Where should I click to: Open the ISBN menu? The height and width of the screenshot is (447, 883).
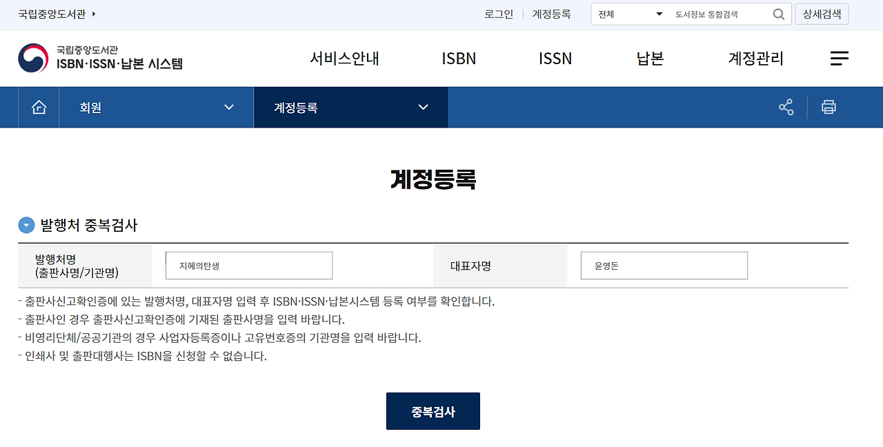tap(458, 59)
